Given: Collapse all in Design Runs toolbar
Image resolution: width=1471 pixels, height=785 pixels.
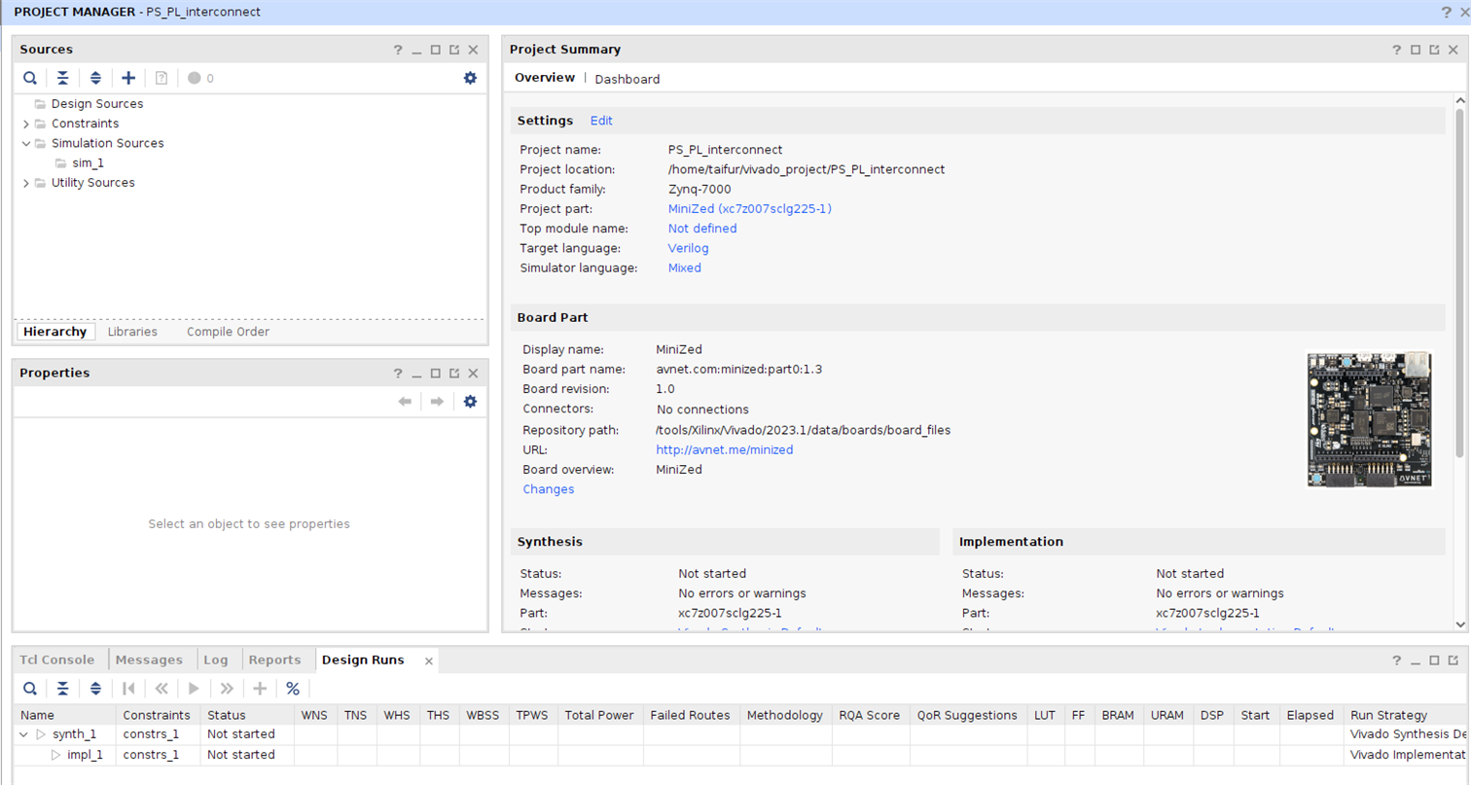Looking at the screenshot, I should click(x=62, y=689).
